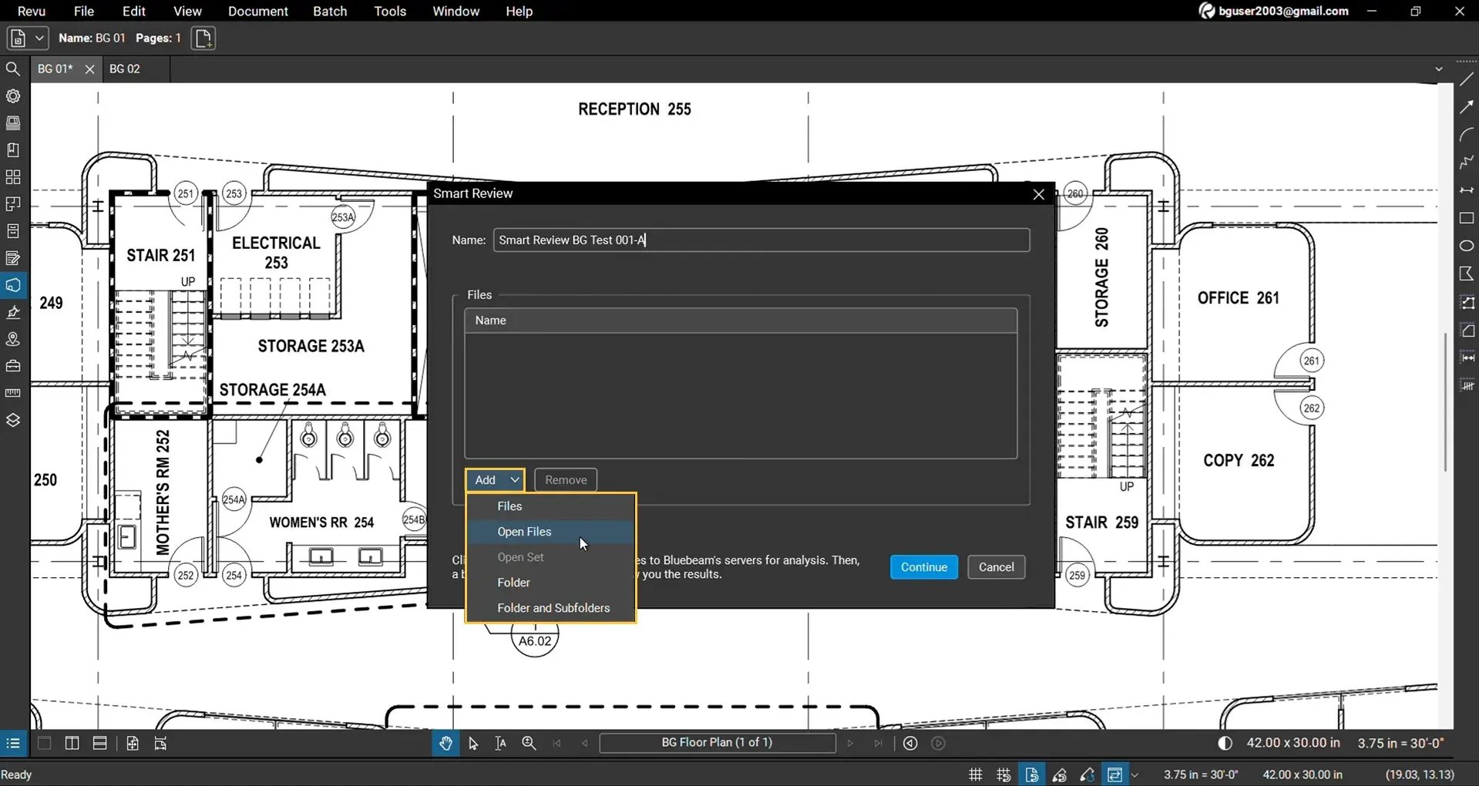1479x786 pixels.
Task: Open the Bookmarks panel icon
Action: click(13, 150)
